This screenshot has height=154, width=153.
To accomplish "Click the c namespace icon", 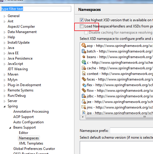I will tap(84, 62).
